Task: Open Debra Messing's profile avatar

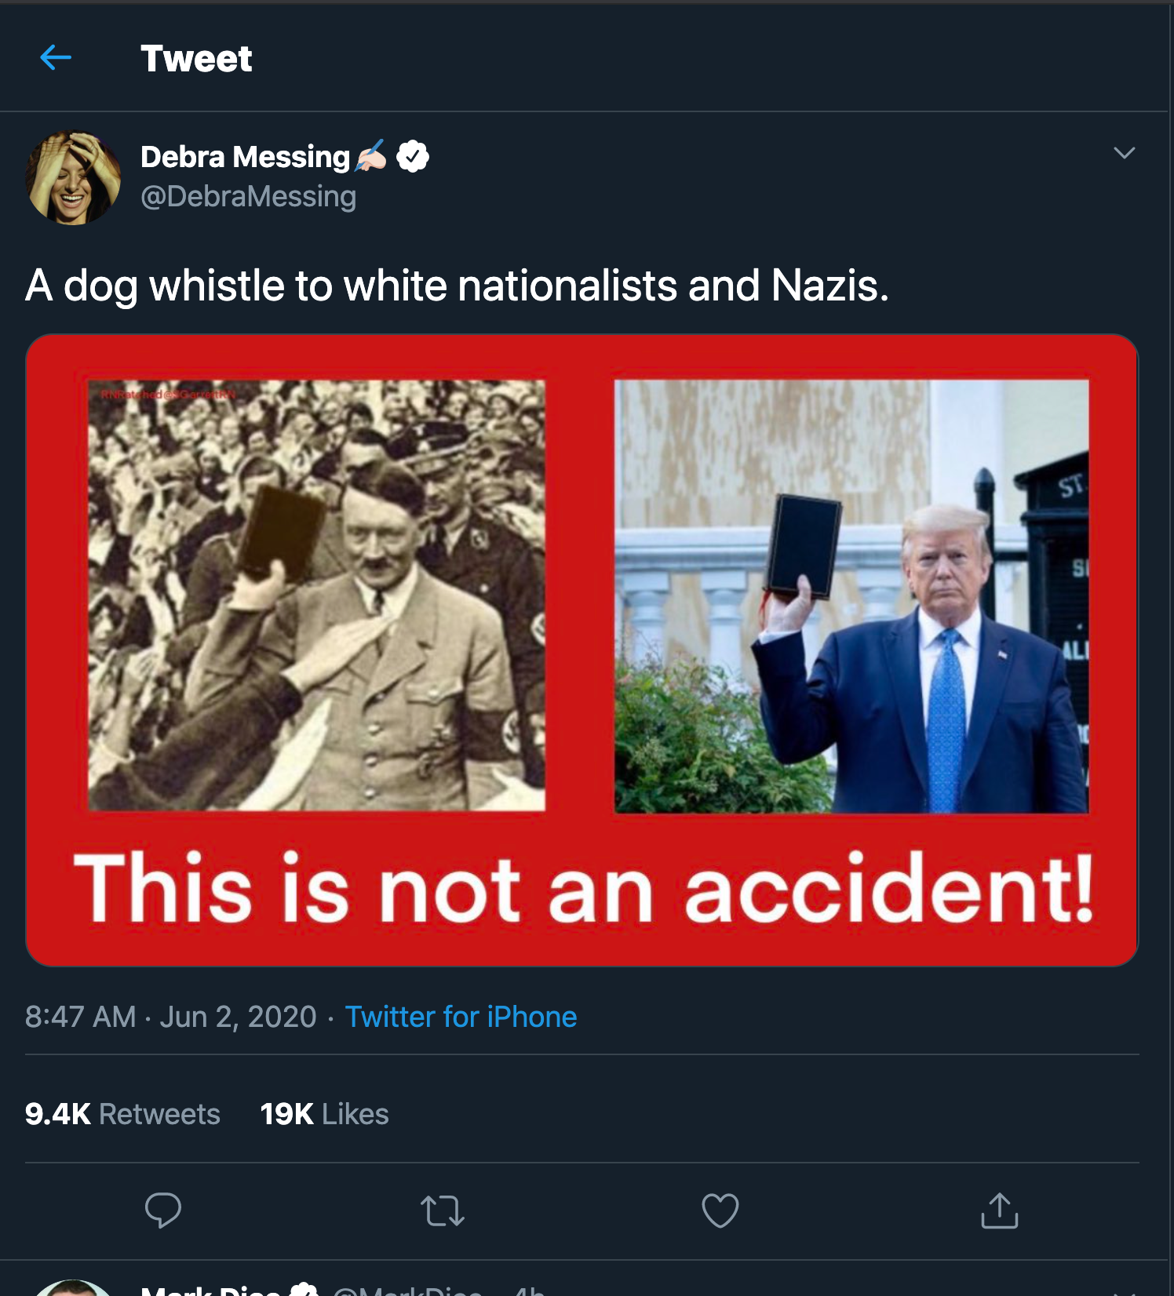Action: [x=74, y=178]
